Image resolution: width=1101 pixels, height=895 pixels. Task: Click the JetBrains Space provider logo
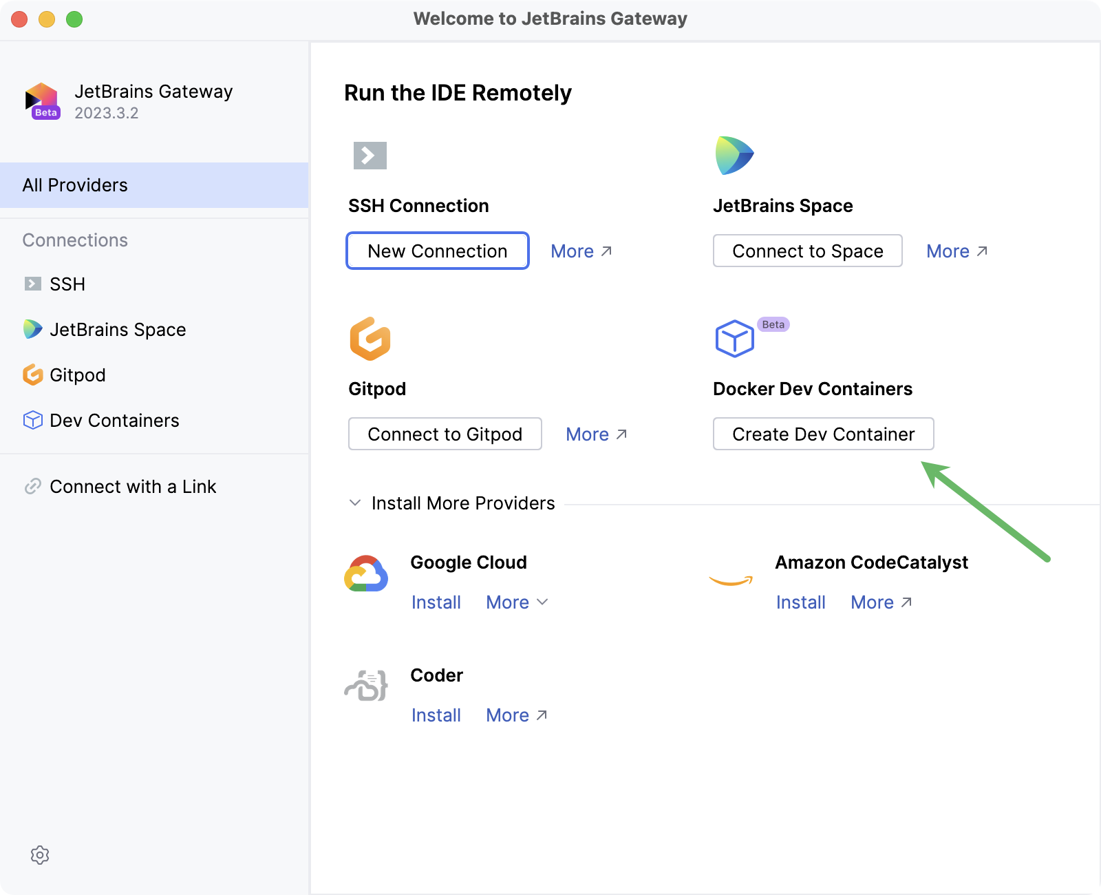pos(734,156)
